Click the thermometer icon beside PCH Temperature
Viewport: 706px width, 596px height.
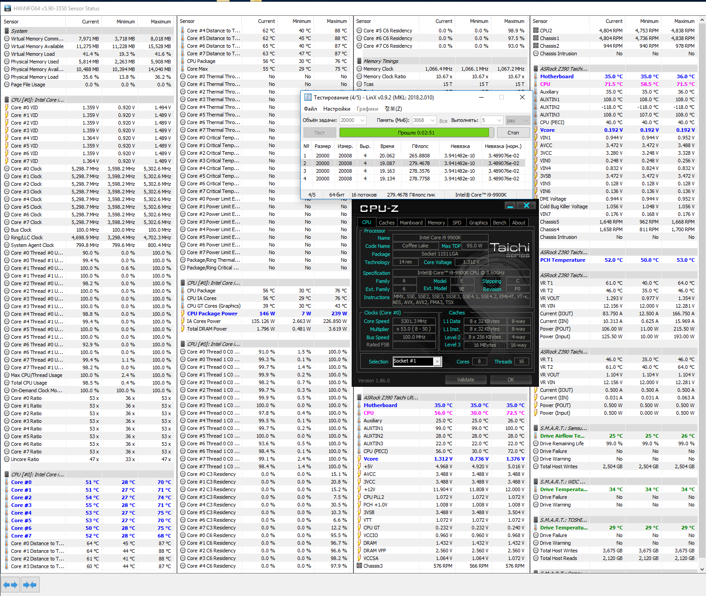pyautogui.click(x=536, y=260)
